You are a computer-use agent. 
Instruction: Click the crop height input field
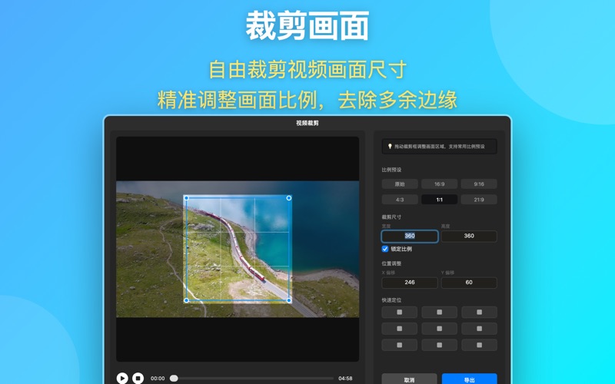pos(469,236)
